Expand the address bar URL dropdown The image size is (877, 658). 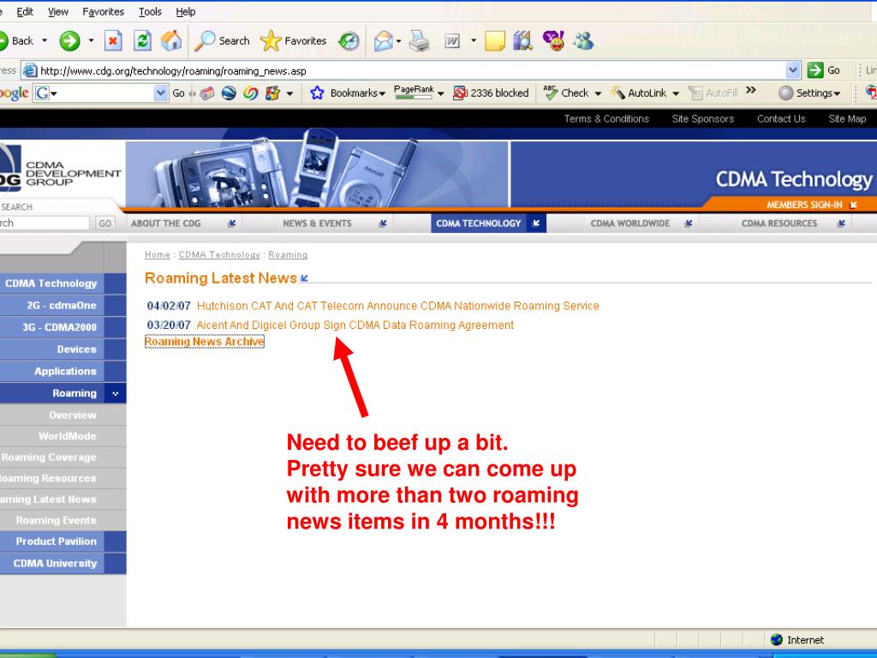(793, 70)
